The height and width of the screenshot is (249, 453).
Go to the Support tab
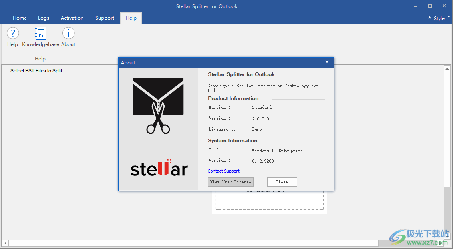tap(105, 18)
